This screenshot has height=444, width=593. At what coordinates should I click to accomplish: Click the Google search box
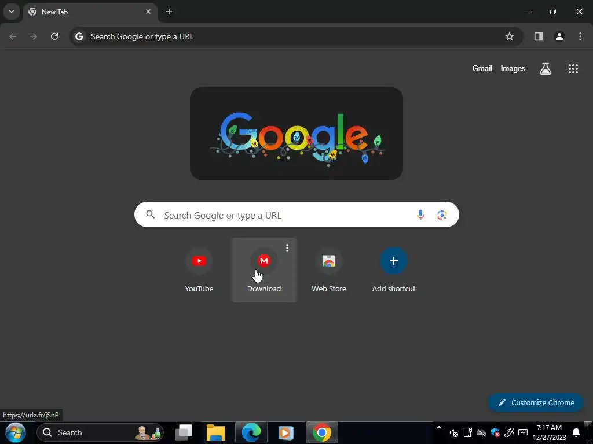[296, 215]
